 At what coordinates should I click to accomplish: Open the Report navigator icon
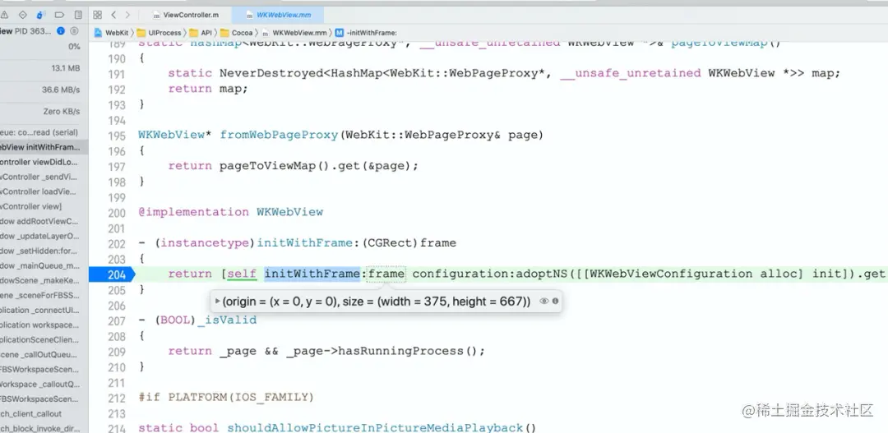pyautogui.click(x=77, y=15)
